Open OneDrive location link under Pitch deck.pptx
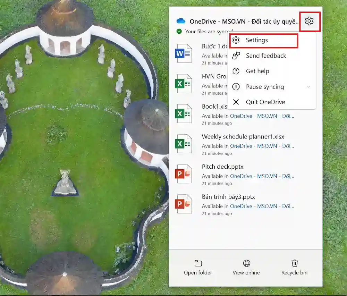 click(262, 176)
